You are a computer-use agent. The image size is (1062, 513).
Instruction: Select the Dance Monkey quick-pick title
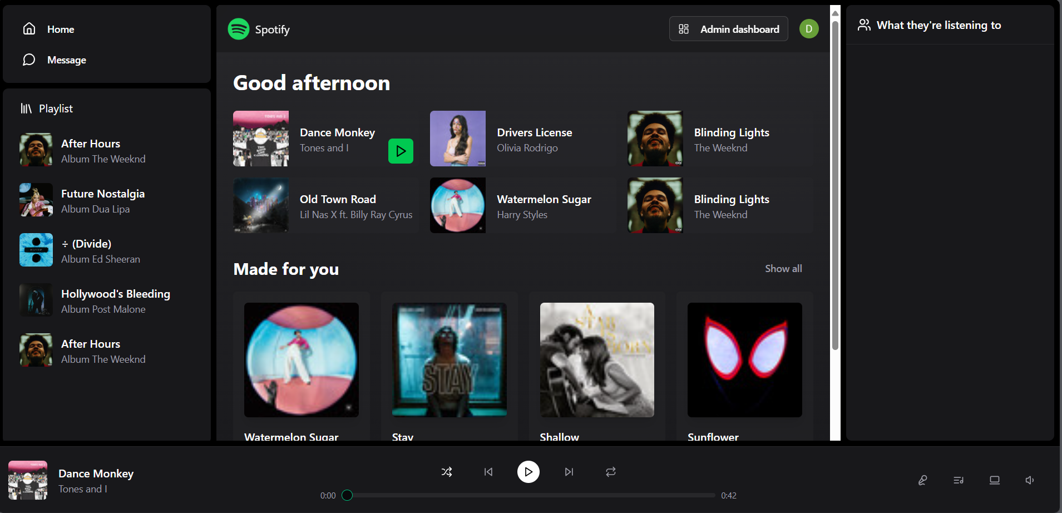coord(337,132)
